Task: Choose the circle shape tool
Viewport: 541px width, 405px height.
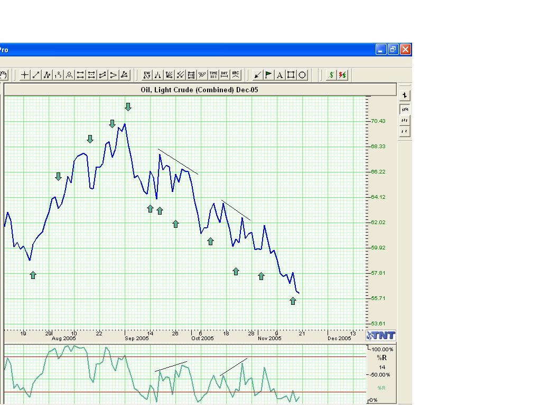Action: pos(302,75)
